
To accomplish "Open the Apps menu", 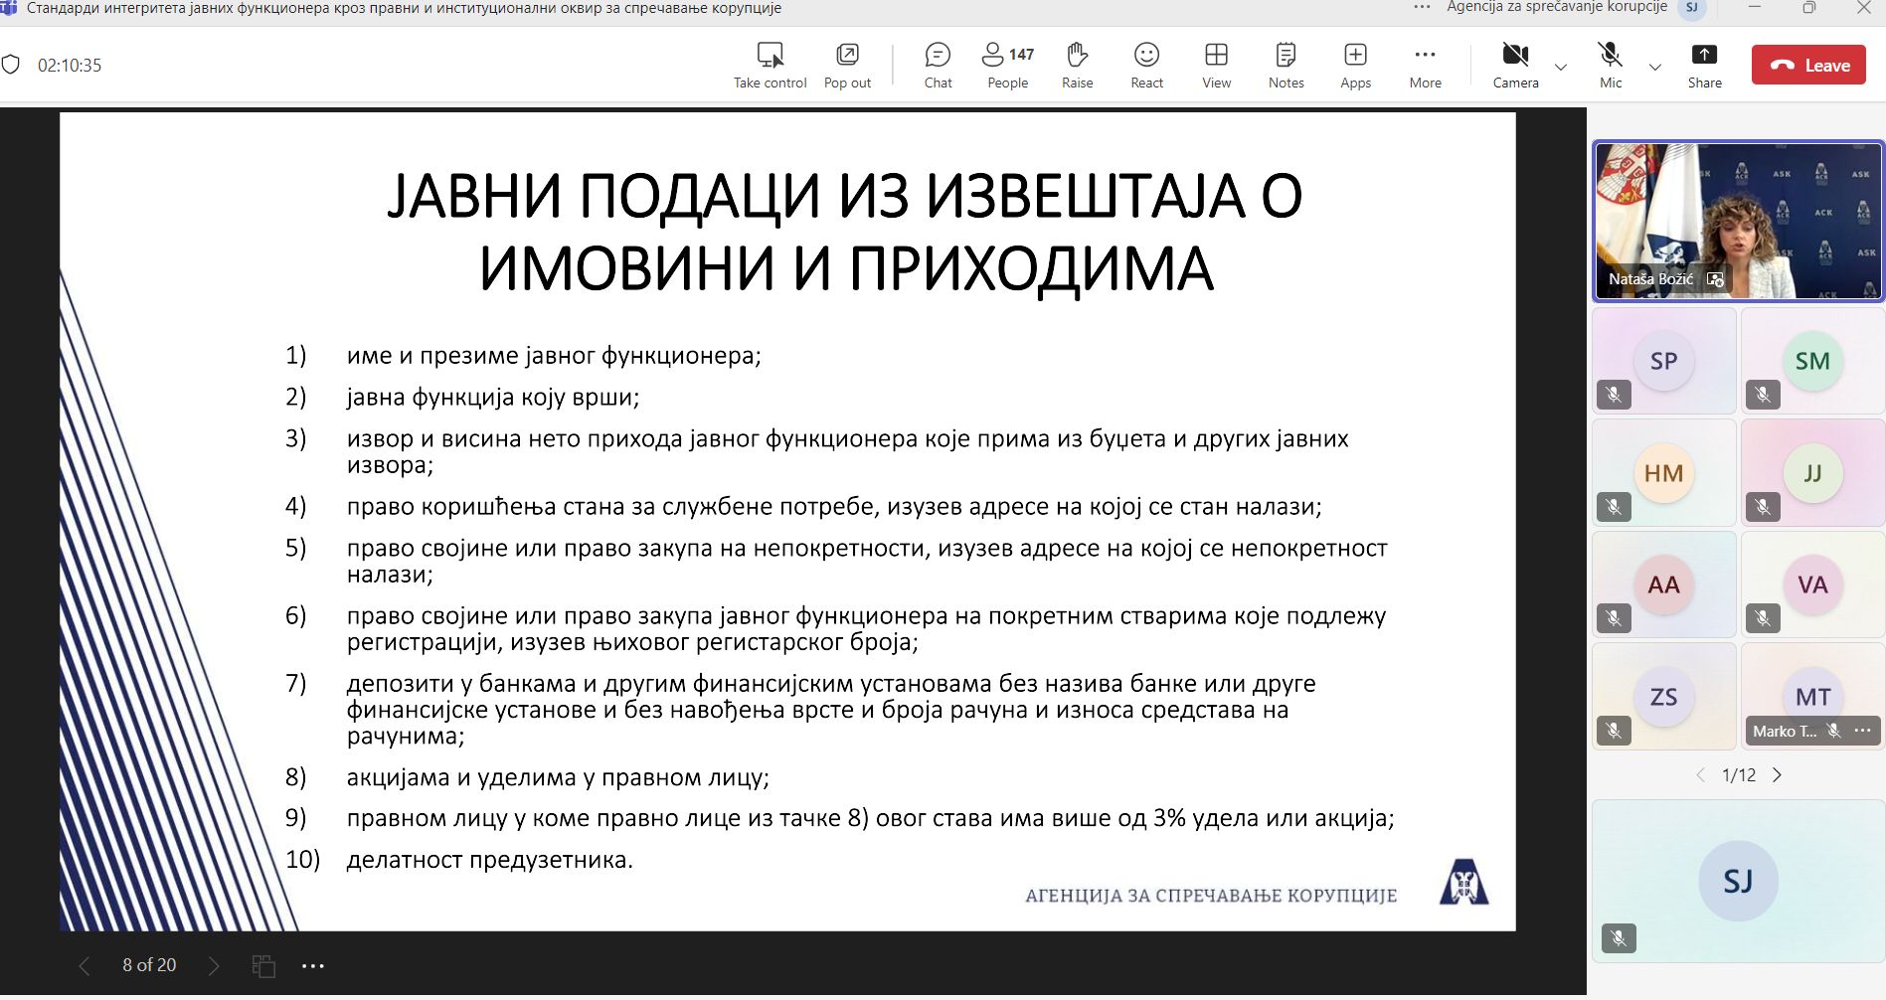I will pyautogui.click(x=1355, y=65).
